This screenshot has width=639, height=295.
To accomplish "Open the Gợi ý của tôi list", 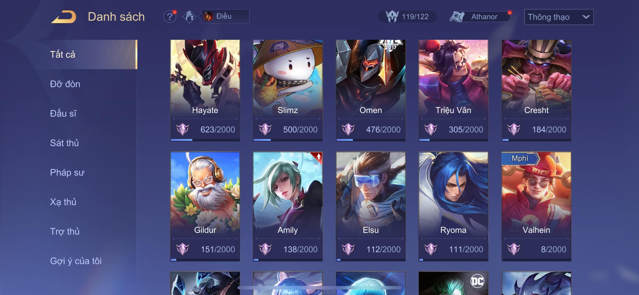I will (76, 261).
